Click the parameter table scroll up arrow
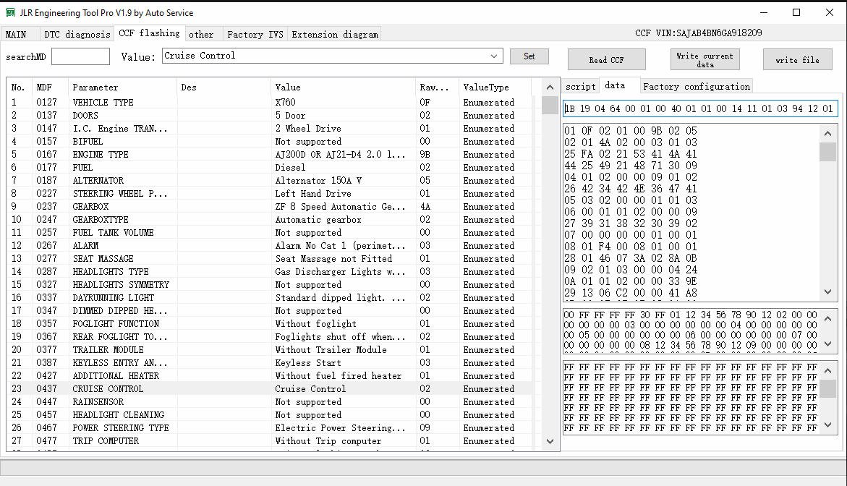Screen dimensions: 847x486 (550, 87)
